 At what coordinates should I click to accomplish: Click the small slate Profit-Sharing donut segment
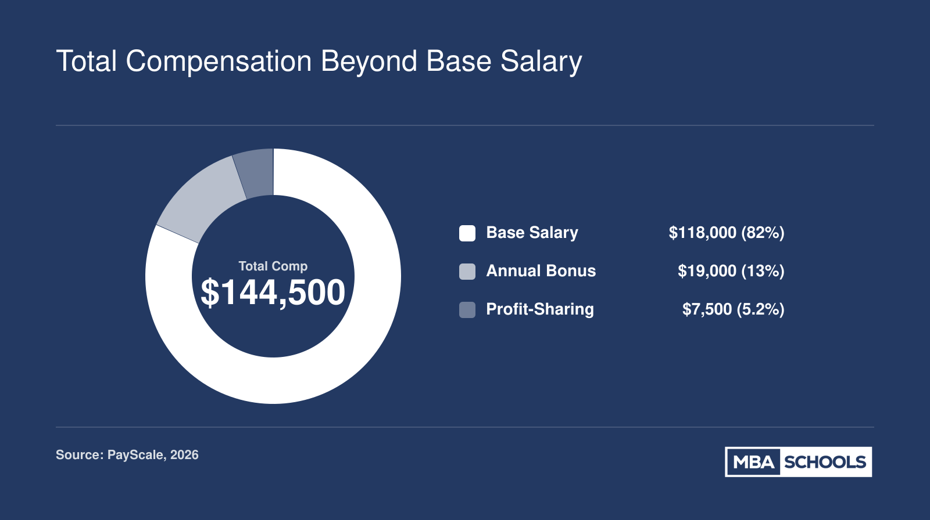(256, 173)
